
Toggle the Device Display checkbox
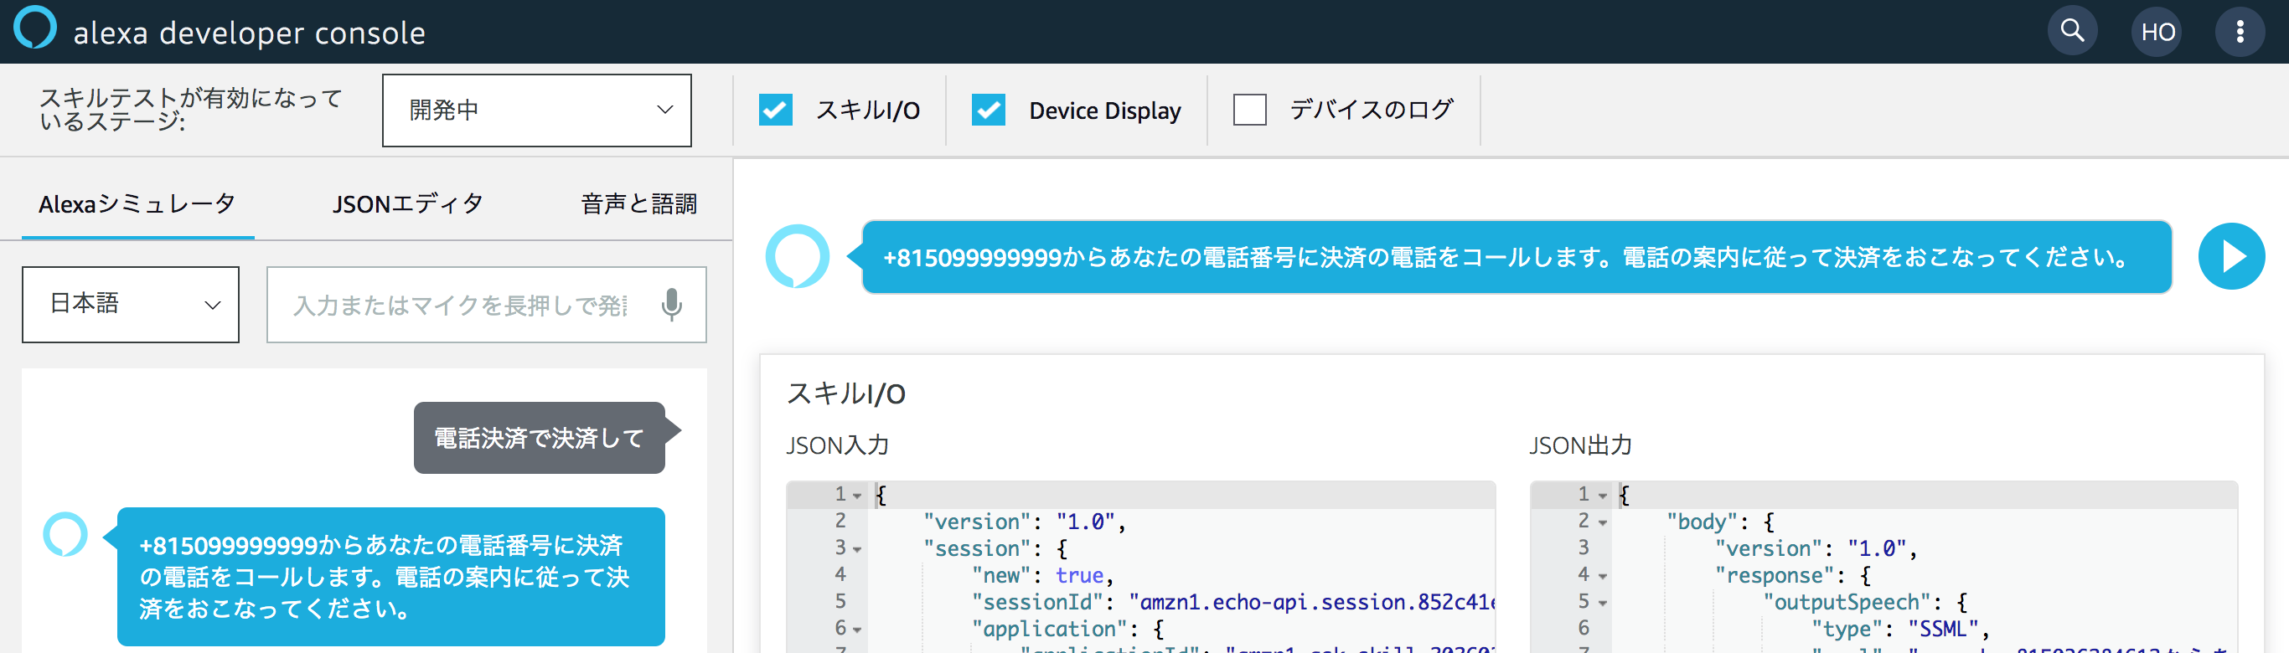(988, 111)
